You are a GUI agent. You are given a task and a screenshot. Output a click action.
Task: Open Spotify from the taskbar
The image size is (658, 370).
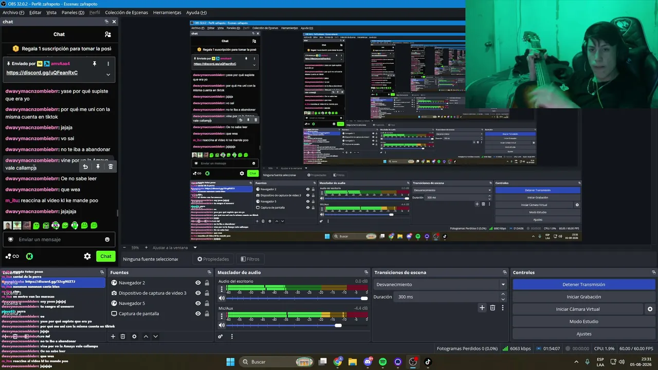click(x=383, y=362)
